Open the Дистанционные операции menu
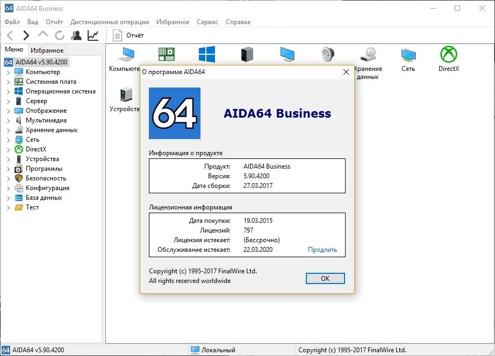The image size is (495, 356). pyautogui.click(x=110, y=22)
